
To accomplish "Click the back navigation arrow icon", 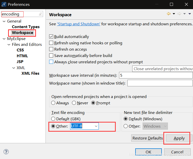I will point(169,14).
